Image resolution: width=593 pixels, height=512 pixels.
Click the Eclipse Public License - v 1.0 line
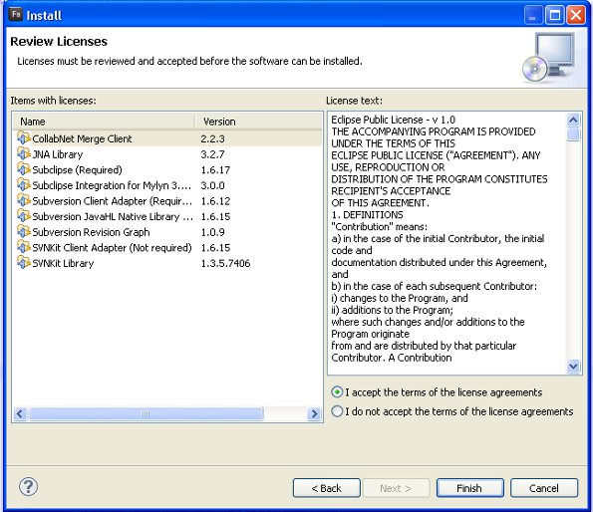click(394, 120)
